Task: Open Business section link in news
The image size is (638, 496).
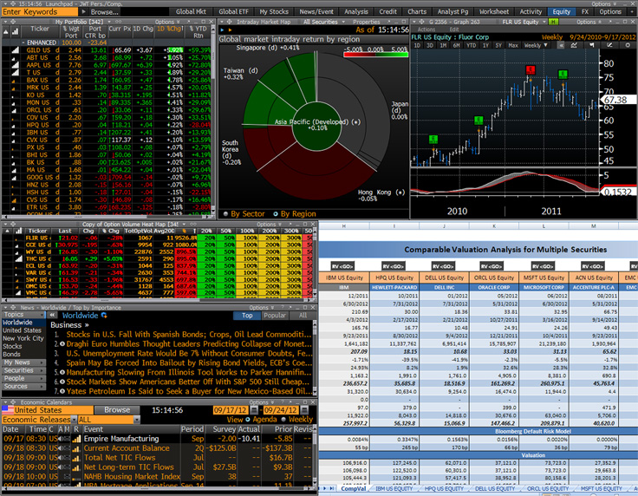Action: [69, 325]
